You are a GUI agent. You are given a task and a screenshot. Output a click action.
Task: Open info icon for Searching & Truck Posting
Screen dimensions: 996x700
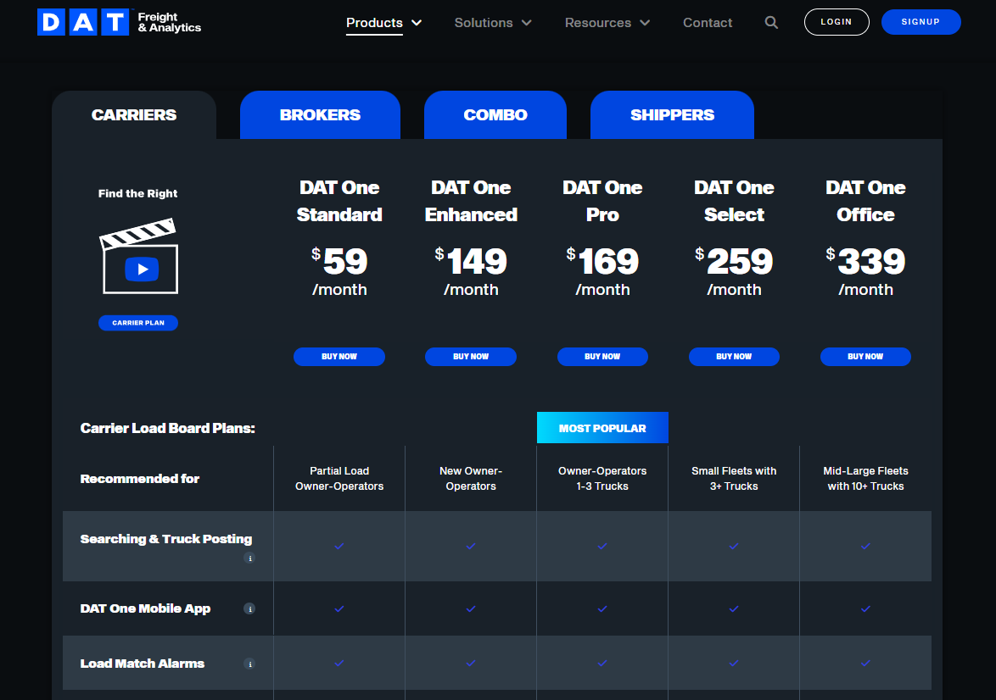point(249,558)
